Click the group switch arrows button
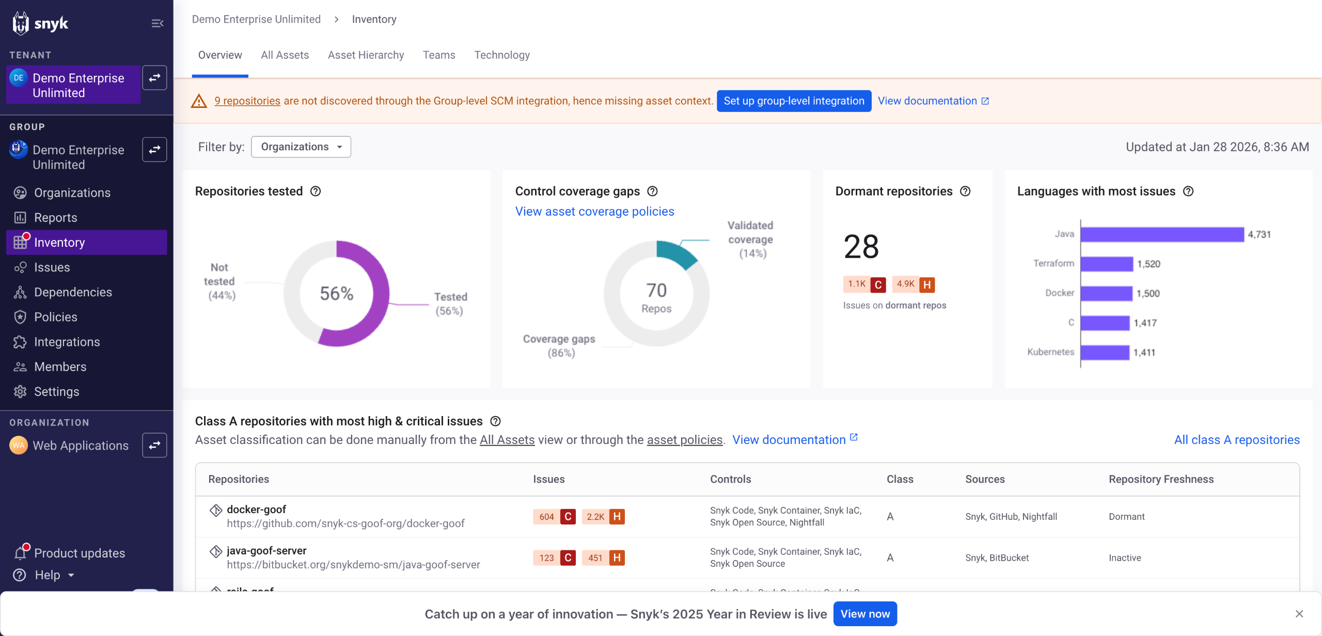The image size is (1322, 636). (x=154, y=150)
